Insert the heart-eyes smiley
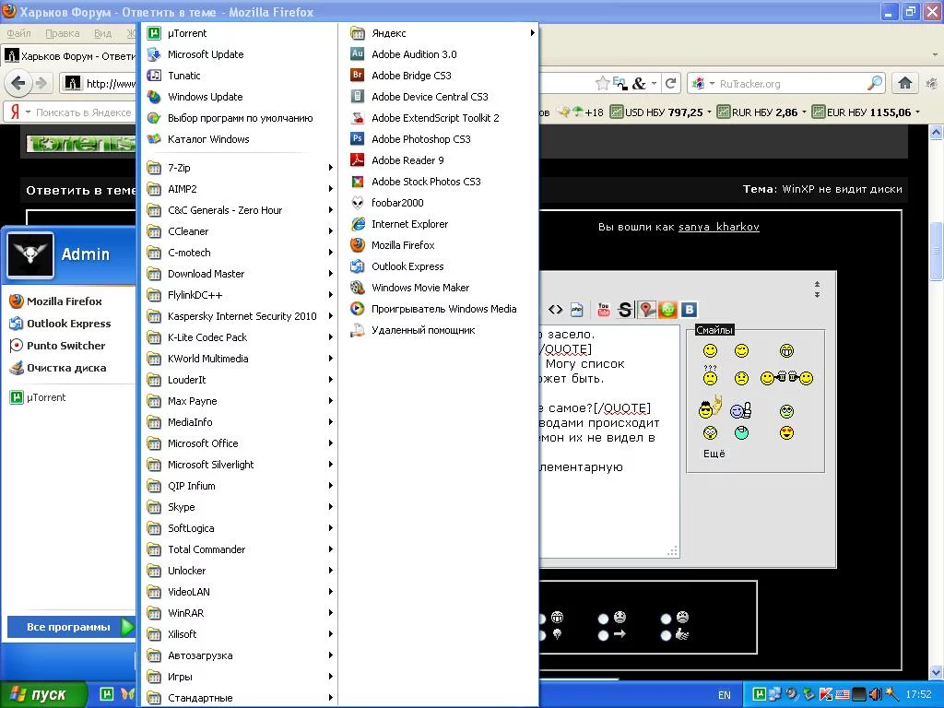This screenshot has width=944, height=708. pyautogui.click(x=786, y=433)
